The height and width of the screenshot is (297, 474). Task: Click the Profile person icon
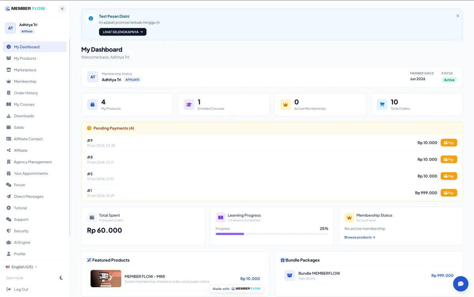point(9,254)
